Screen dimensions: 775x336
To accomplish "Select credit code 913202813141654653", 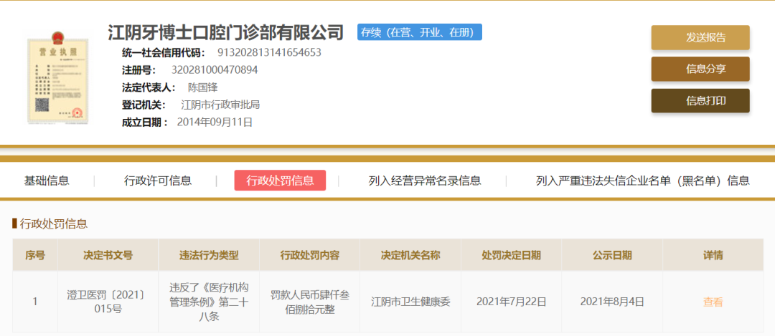I will pos(269,52).
